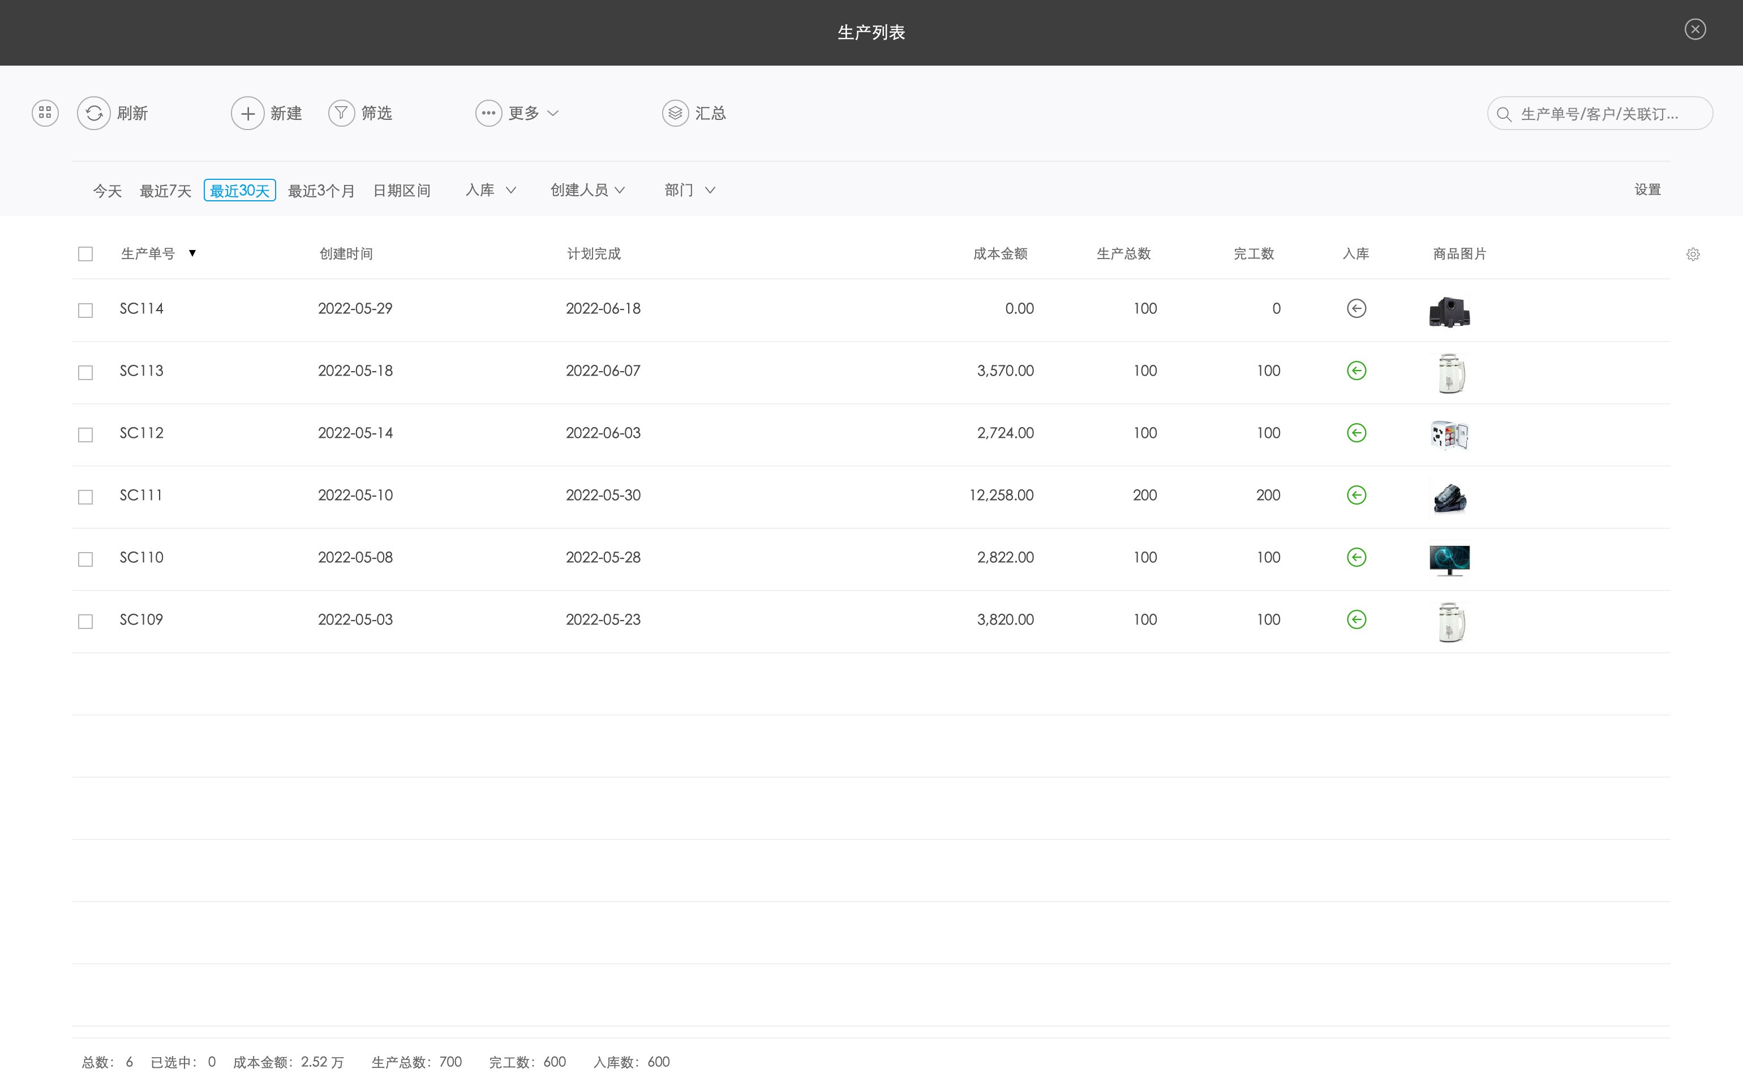Click the refresh (刷新) icon
Screen dimensions: 1743x1086
coord(94,113)
